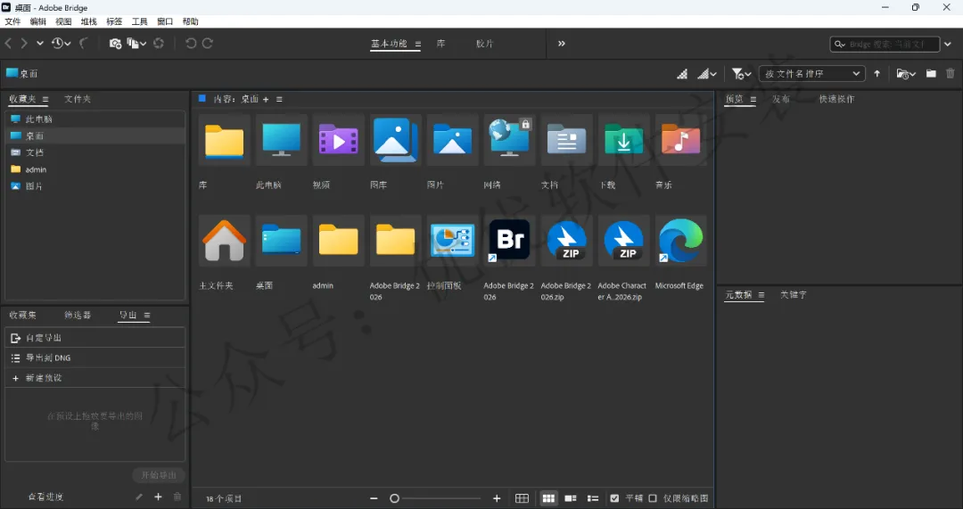Open the 内容 panel menu icon

coord(279,99)
